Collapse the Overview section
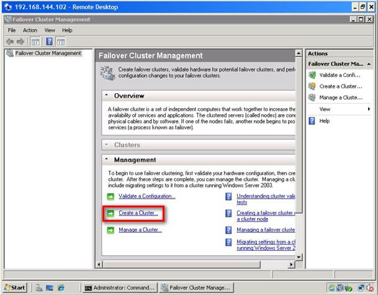This screenshot has height=295, width=378. (x=106, y=95)
